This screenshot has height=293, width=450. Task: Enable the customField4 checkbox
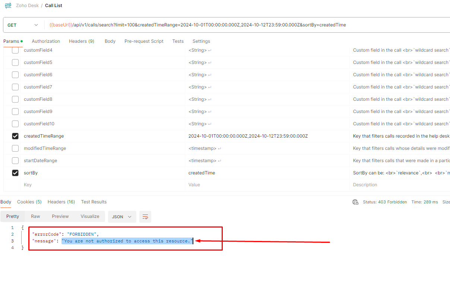pyautogui.click(x=15, y=50)
